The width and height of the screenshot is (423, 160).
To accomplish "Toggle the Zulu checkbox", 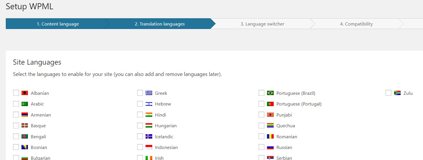I will 388,93.
